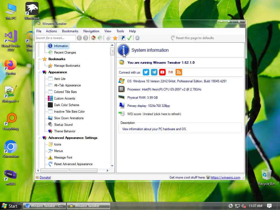Select Theme Behavior tweak
This screenshot has width=280, height=210.
[x=65, y=131]
